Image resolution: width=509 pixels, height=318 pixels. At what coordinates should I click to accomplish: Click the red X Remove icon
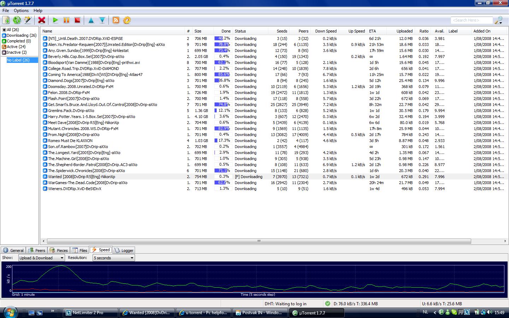coord(42,20)
